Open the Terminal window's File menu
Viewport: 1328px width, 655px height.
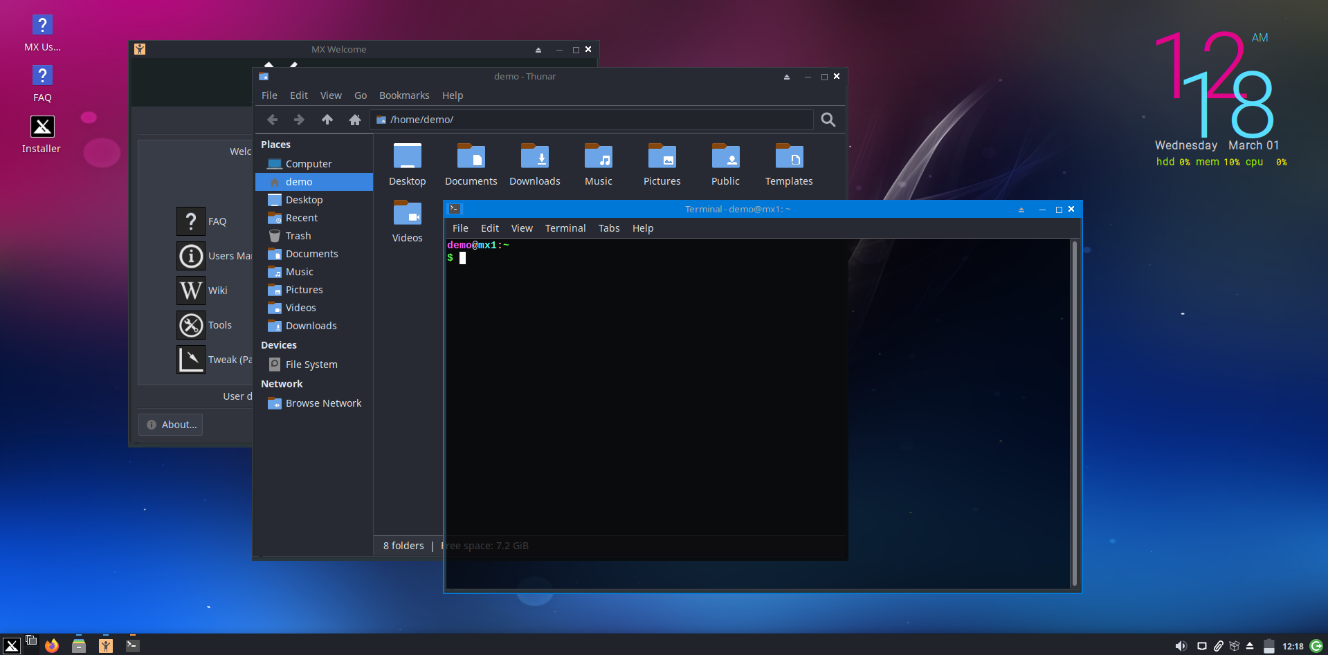coord(460,228)
